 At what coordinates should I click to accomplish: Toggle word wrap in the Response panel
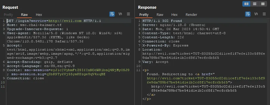point(248,14)
